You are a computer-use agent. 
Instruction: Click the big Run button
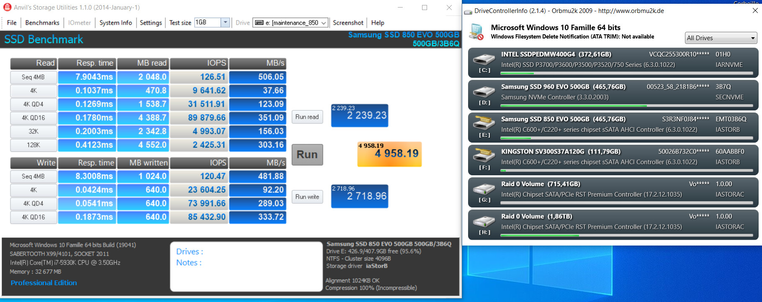[307, 154]
